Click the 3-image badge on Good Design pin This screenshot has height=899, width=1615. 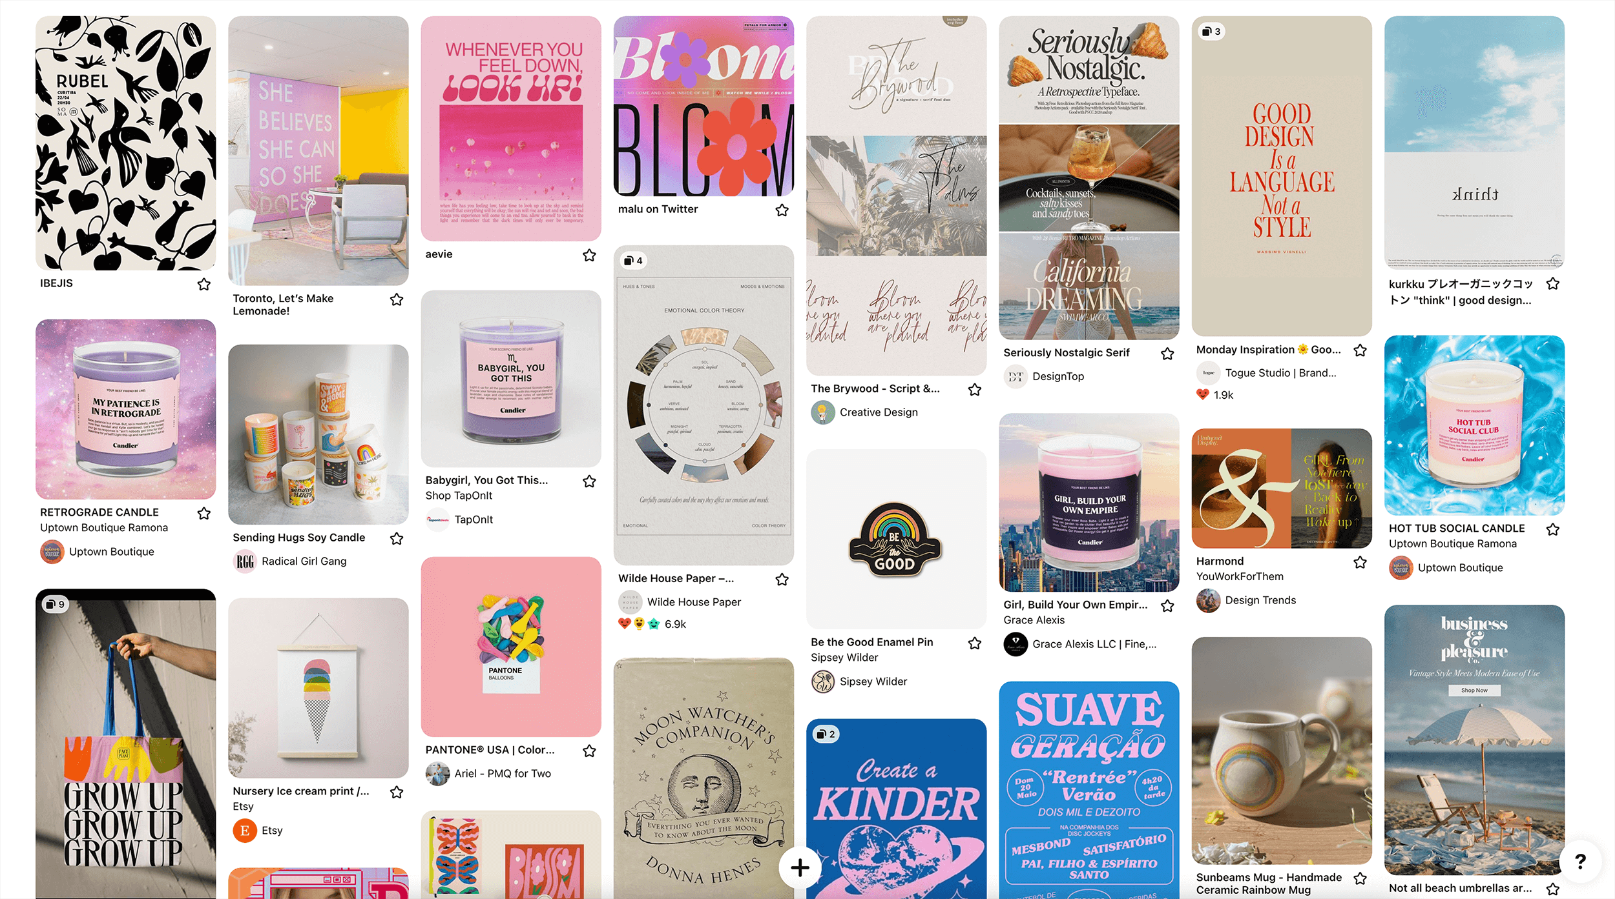1211,31
